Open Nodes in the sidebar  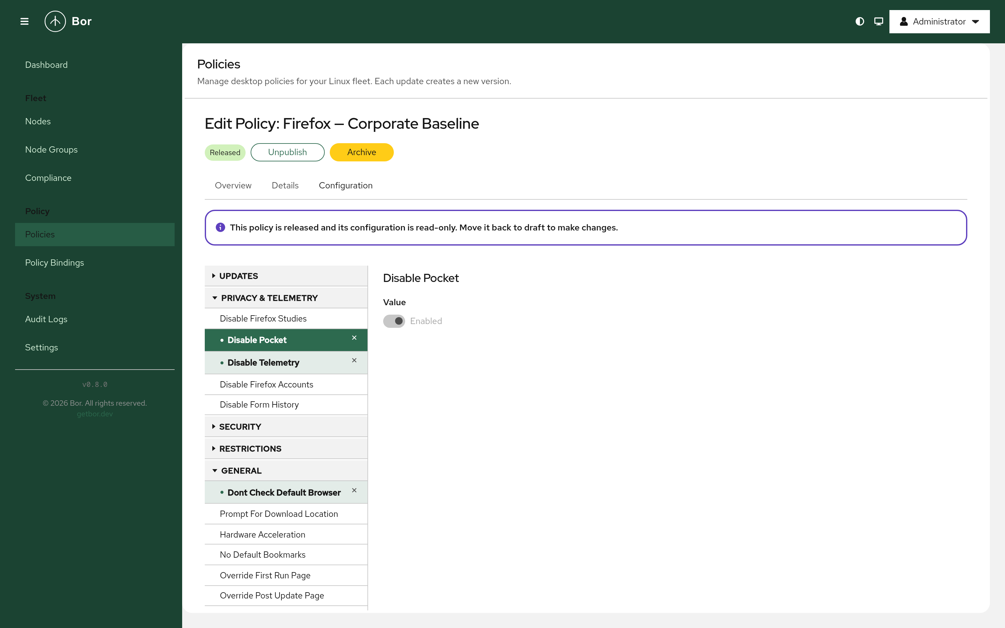click(95, 121)
